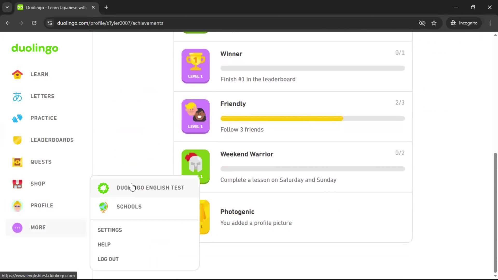Open the Help menu entry

click(x=104, y=244)
